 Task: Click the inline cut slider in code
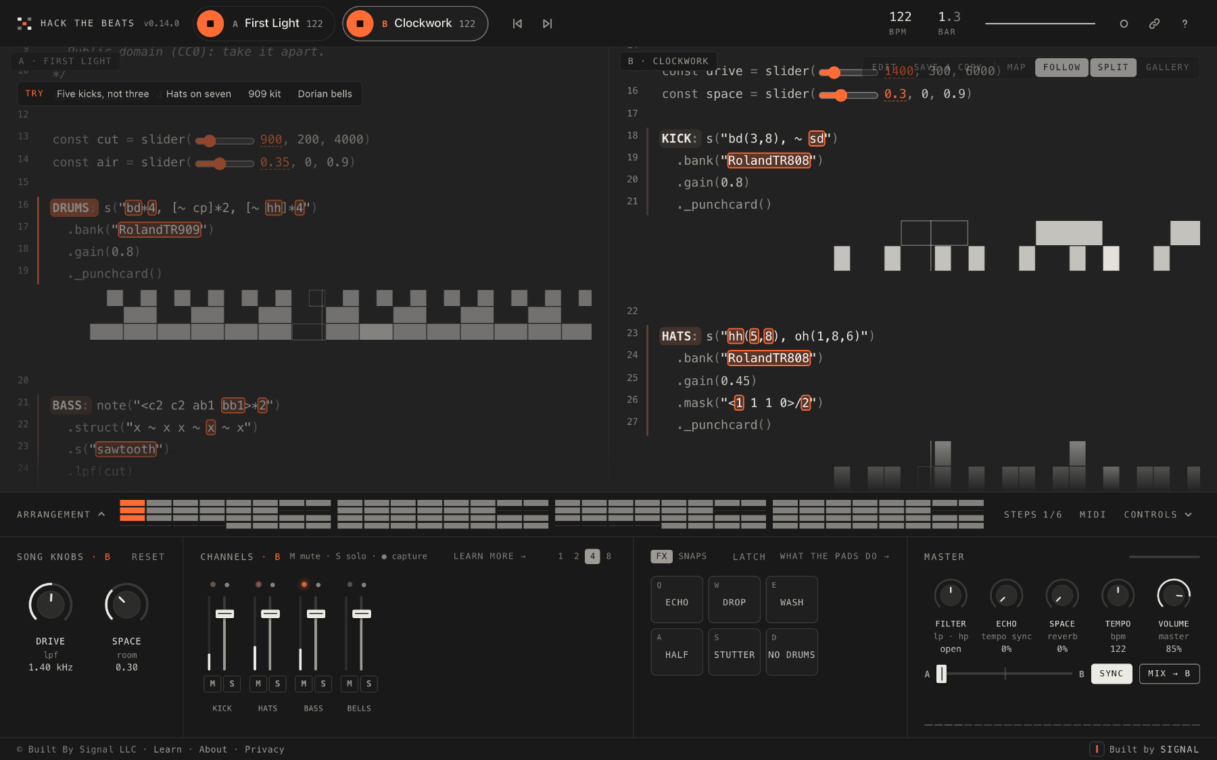click(x=224, y=141)
